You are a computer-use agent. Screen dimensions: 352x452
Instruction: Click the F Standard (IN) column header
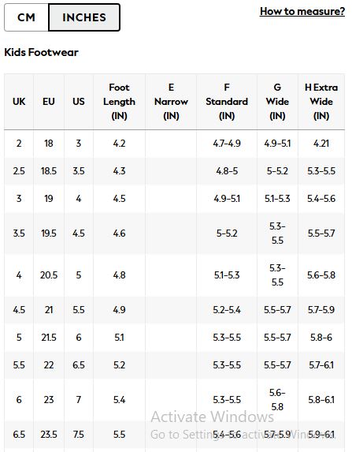tap(227, 102)
